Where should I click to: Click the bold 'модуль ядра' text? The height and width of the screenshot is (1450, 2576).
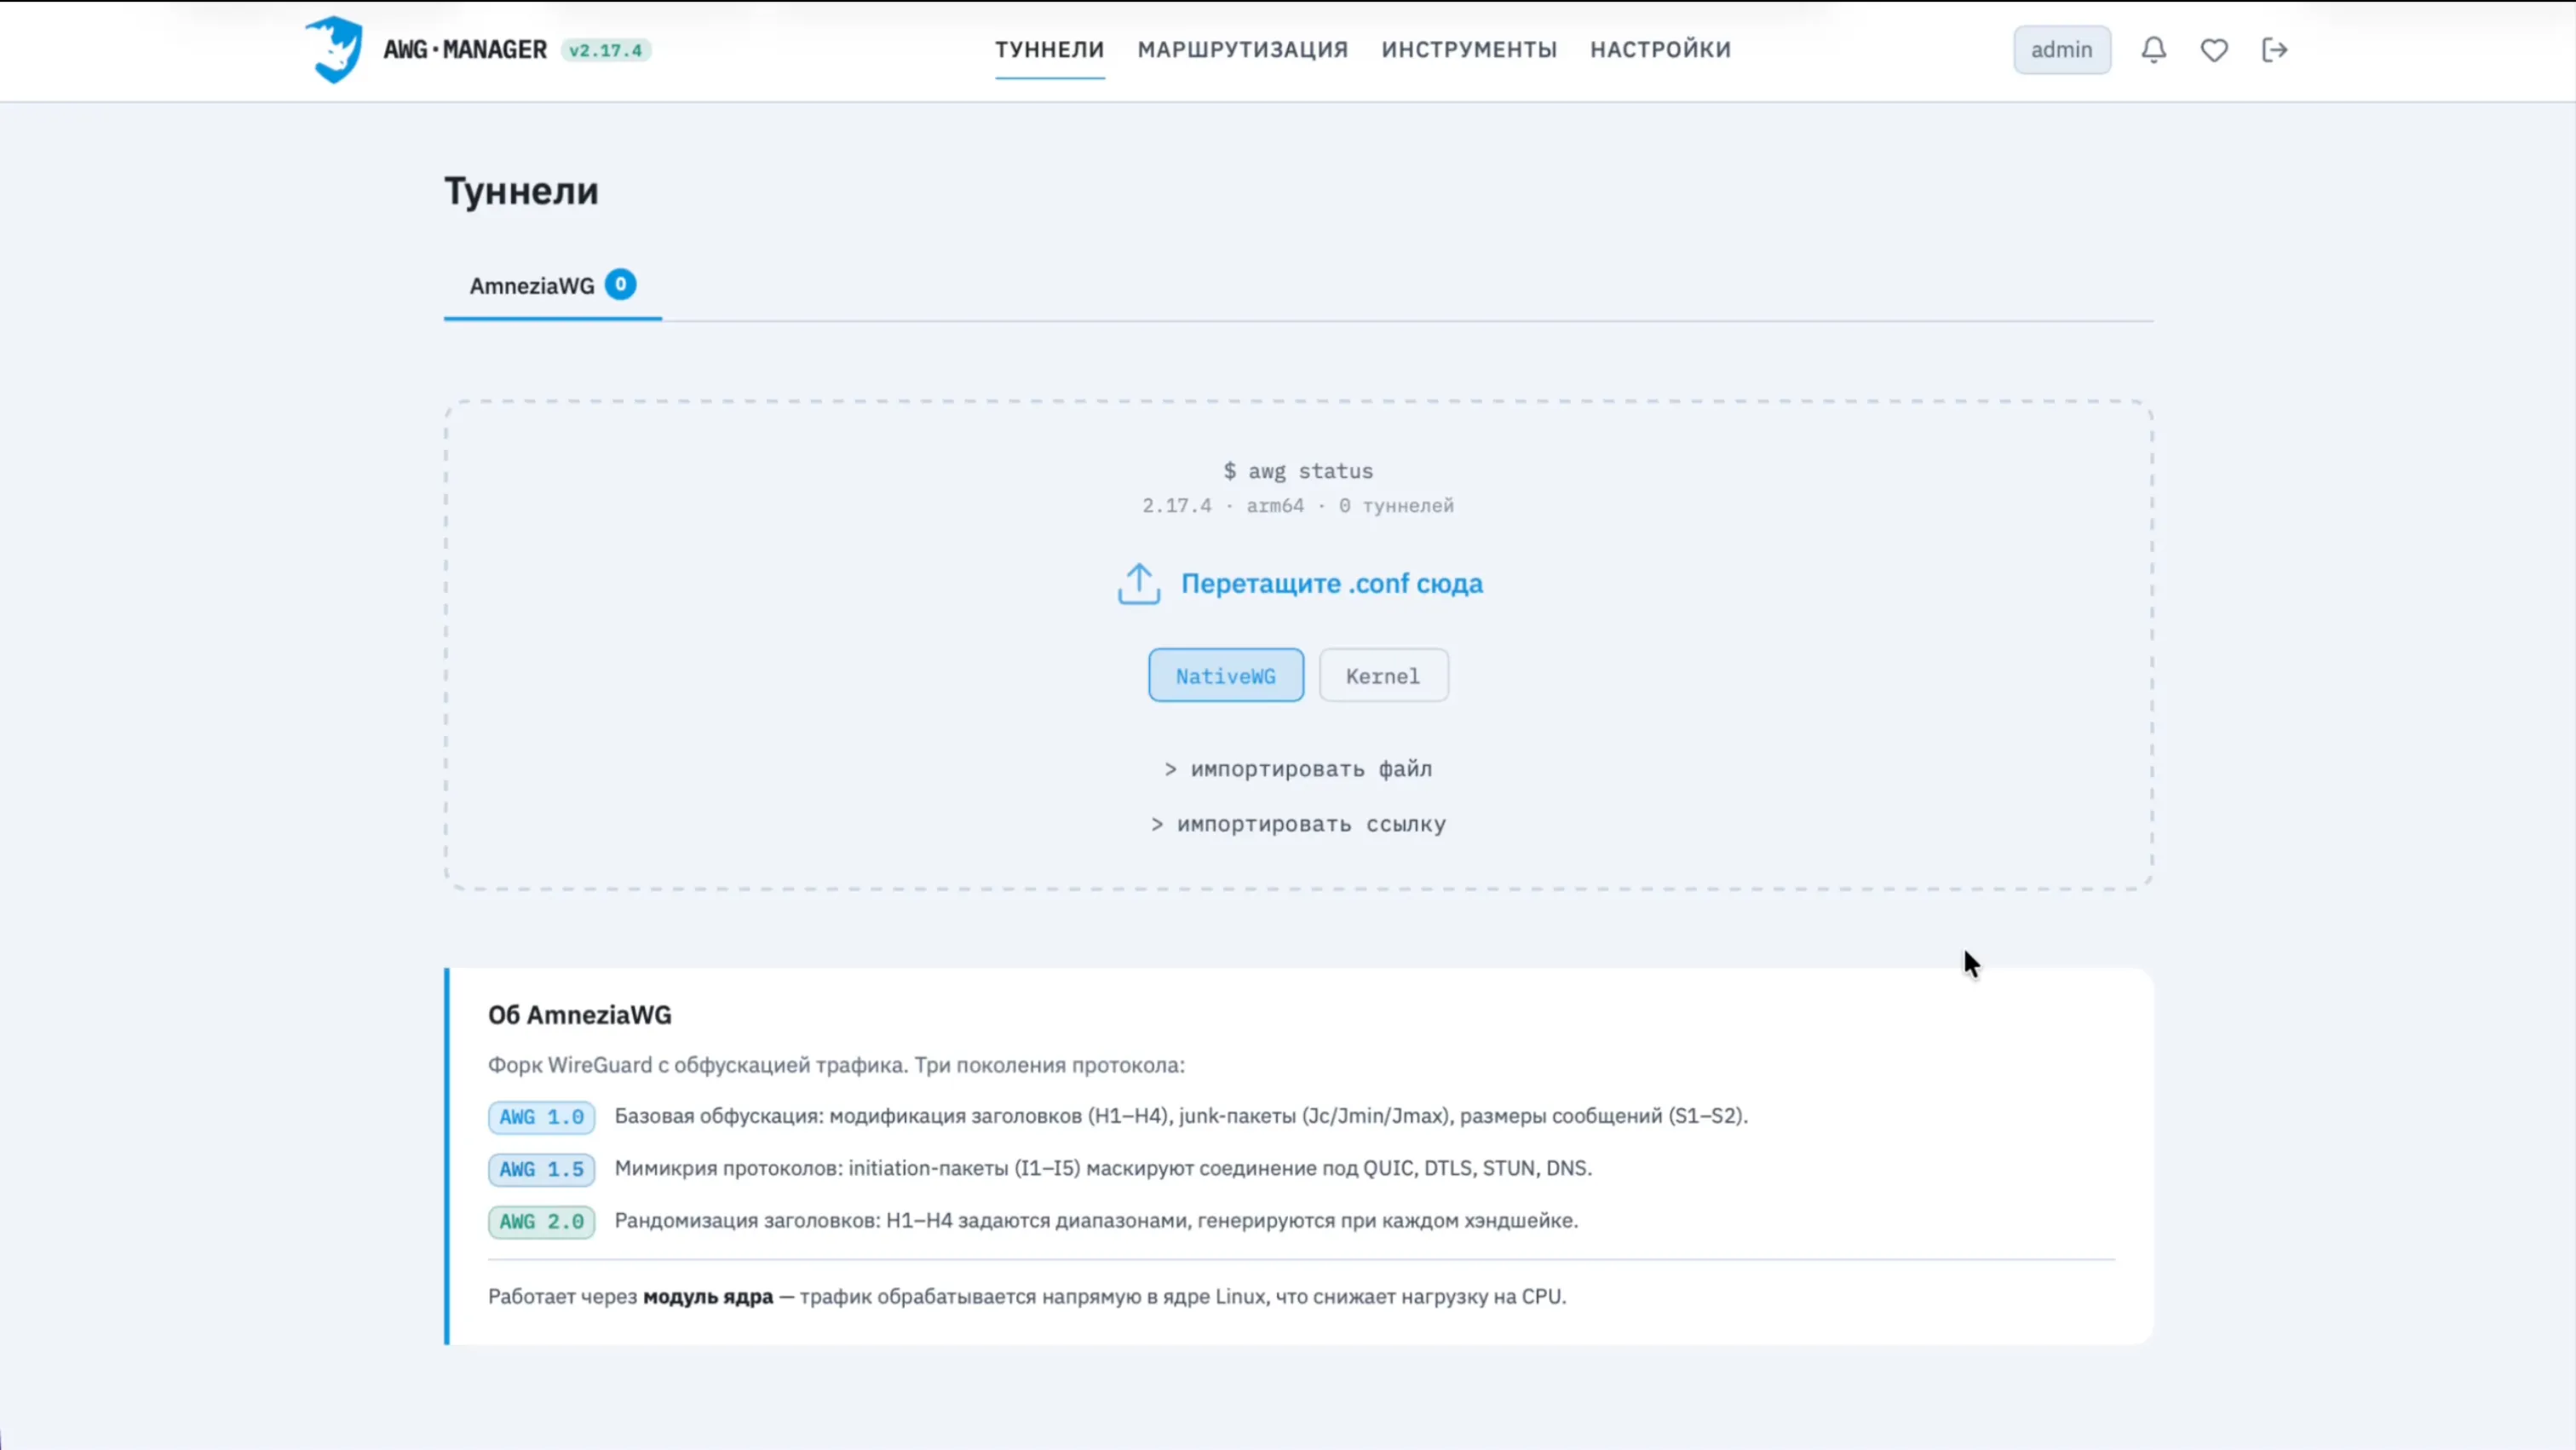[708, 1297]
